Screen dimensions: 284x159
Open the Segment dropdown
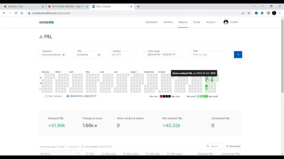(52, 55)
